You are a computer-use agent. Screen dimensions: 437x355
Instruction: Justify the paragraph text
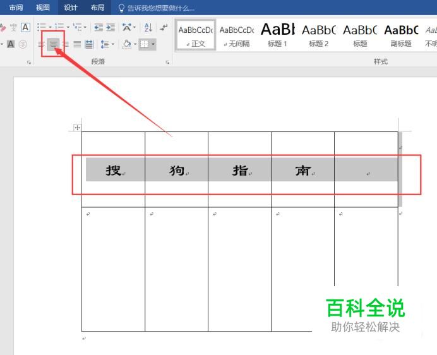point(77,44)
